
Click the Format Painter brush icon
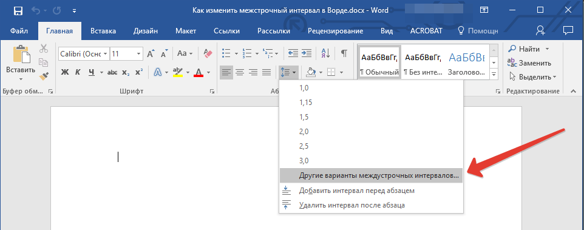coord(44,76)
